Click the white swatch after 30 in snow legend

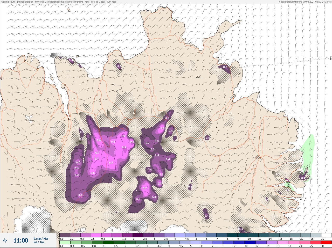(x=327, y=235)
